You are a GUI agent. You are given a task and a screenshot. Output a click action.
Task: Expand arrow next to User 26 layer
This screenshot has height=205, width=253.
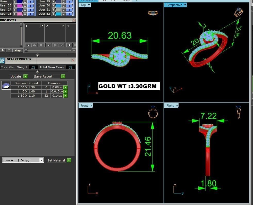[x=15, y=6]
